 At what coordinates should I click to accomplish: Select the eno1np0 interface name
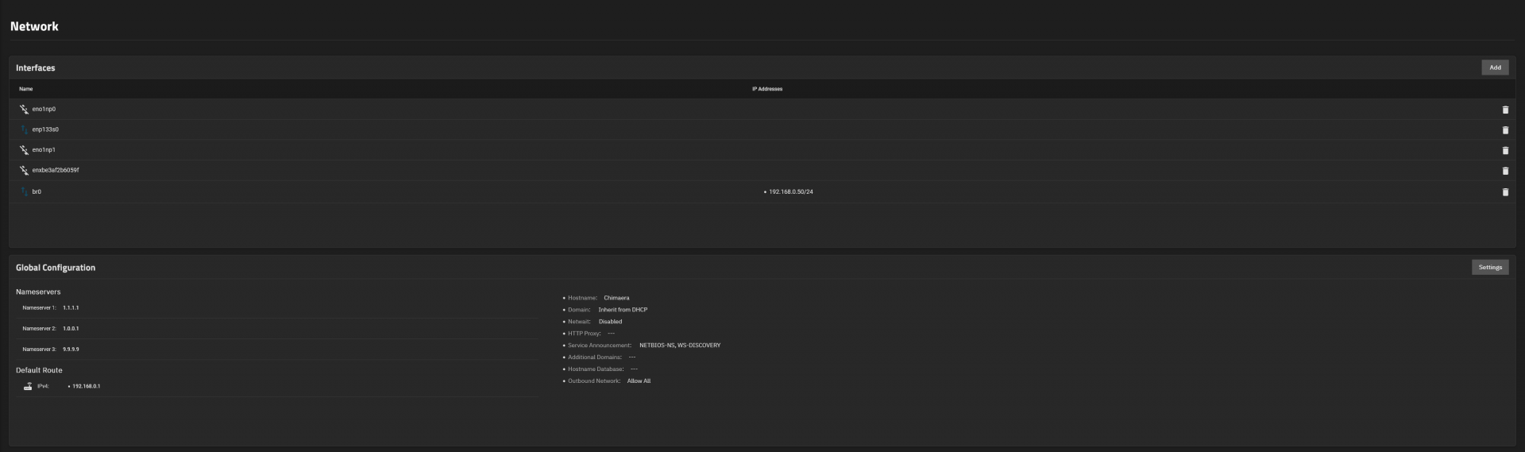pos(44,109)
